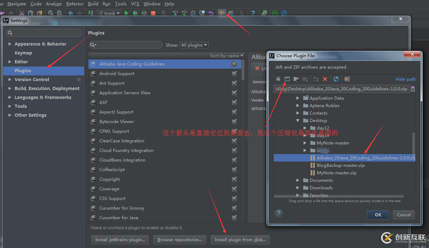Image resolution: width=429 pixels, height=248 pixels.
Task: Toggle the Ant Support plugin checkbox
Action: point(234,83)
